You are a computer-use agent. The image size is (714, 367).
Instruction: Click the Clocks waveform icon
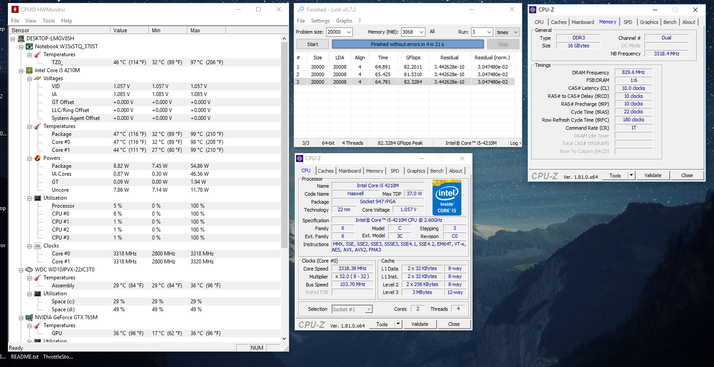pos(38,246)
